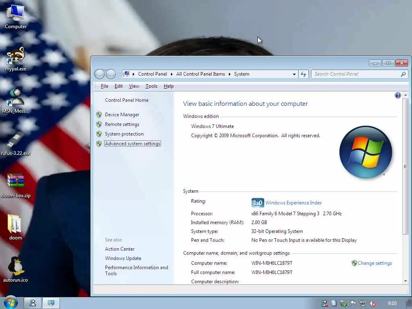The width and height of the screenshot is (412, 309).
Task: Click the All Control Panel Items breadcrumb
Action: (200, 74)
